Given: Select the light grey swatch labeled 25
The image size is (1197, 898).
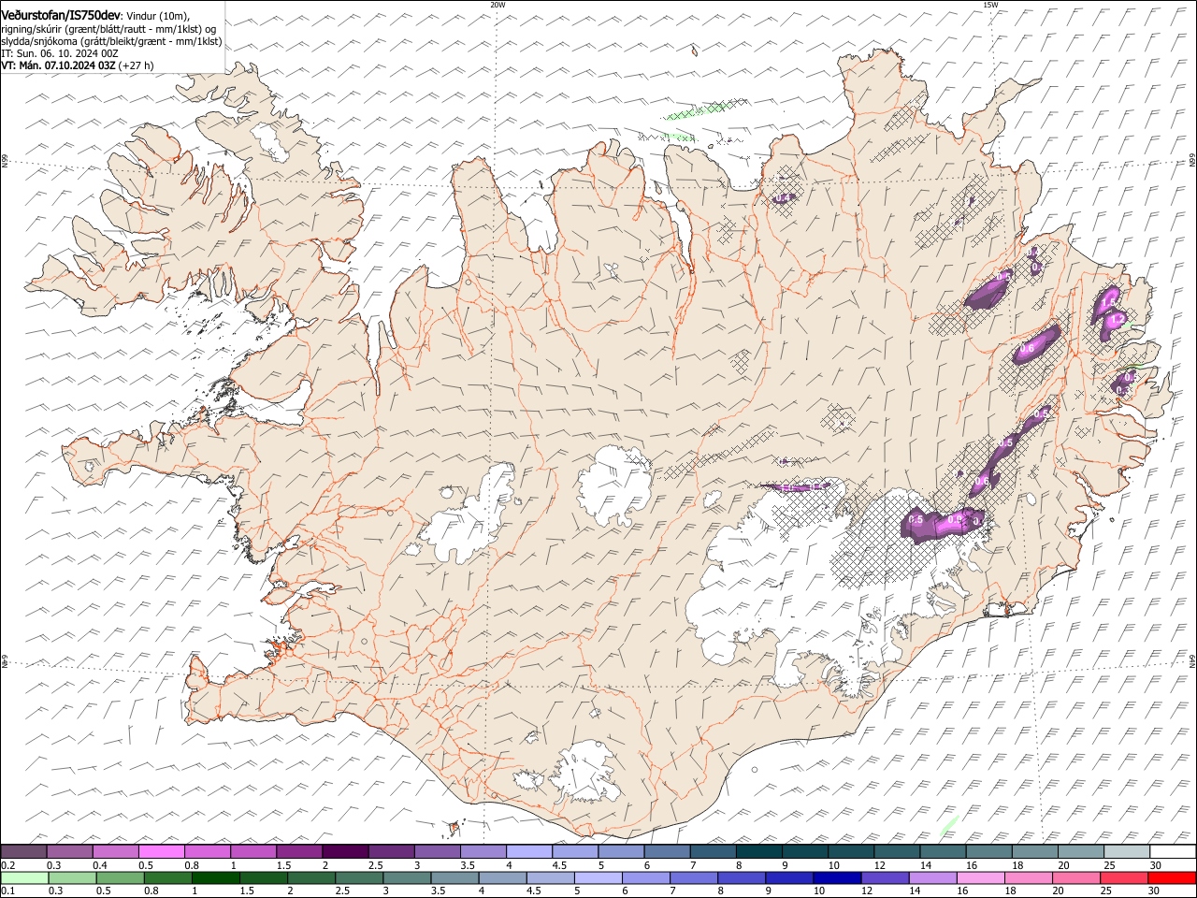Looking at the screenshot, I should click(1126, 852).
